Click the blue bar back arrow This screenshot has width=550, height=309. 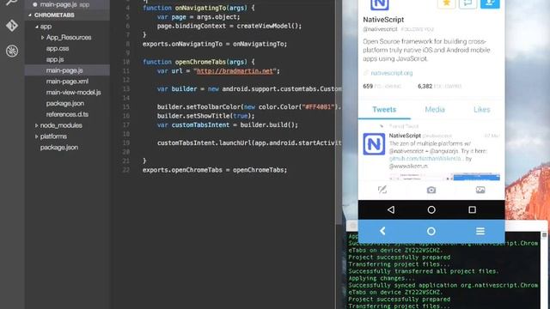point(382,231)
